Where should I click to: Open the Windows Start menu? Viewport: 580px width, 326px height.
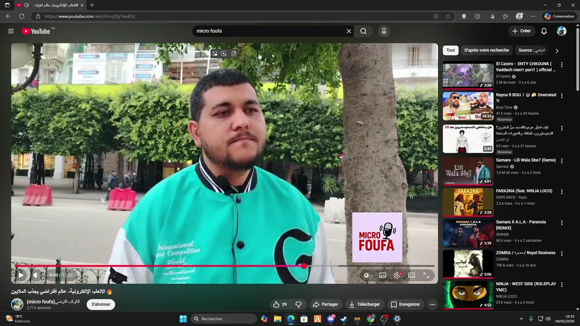point(183,319)
